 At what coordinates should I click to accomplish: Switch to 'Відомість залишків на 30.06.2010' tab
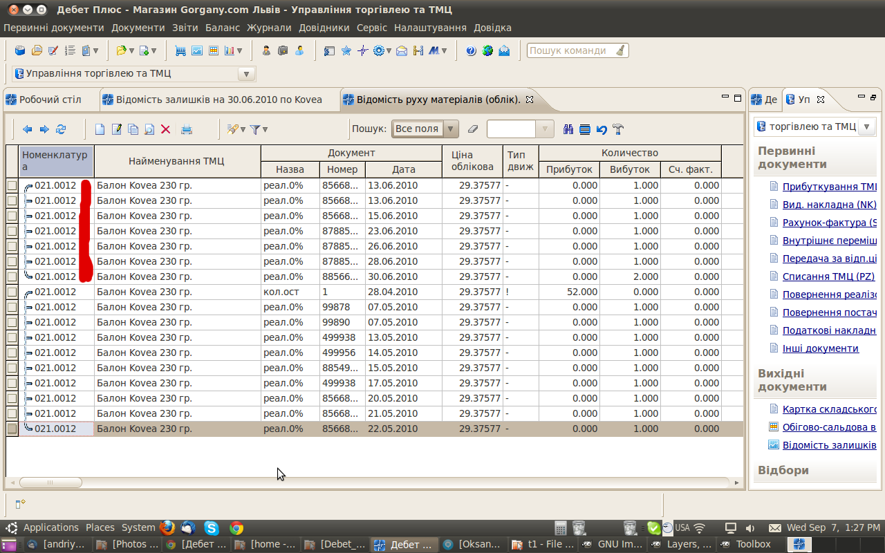coord(219,100)
